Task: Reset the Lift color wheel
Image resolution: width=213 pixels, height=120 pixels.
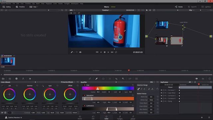Action: point(17,86)
